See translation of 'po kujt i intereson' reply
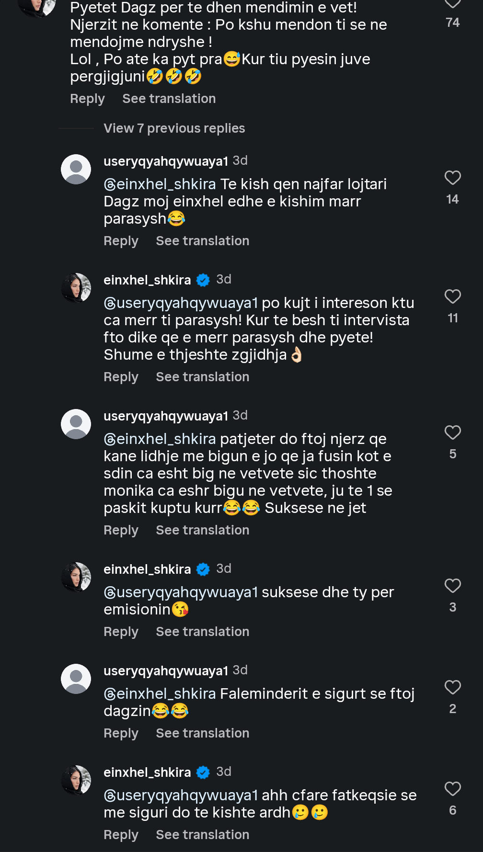The image size is (483, 852). 202,377
